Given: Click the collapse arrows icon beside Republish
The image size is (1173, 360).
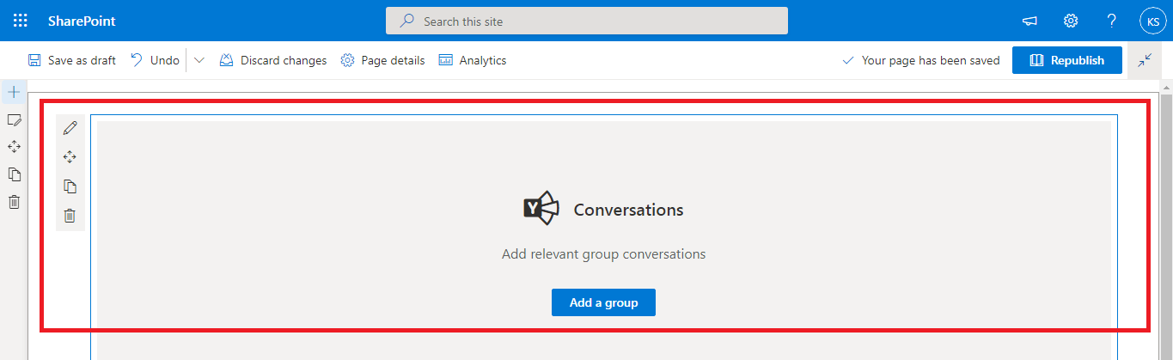Looking at the screenshot, I should pos(1145,60).
